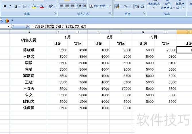Select column B header
192x134 pixels.
click(x=29, y=32)
